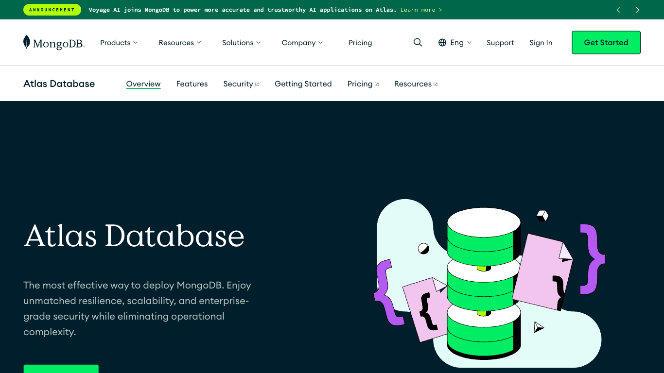
Task: Click the database stack illustration
Action: (x=484, y=284)
